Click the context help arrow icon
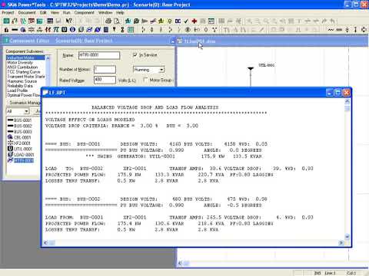Viewport: 369px width, 276px height. click(69, 21)
